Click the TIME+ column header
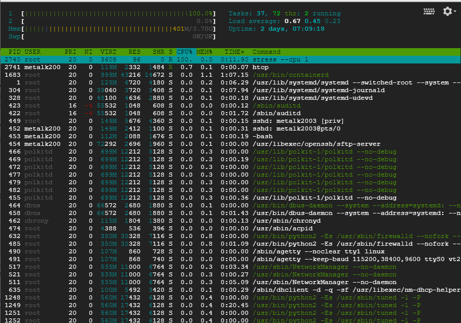 coord(234,52)
